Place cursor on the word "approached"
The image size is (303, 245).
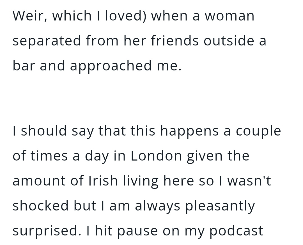[x=111, y=66]
